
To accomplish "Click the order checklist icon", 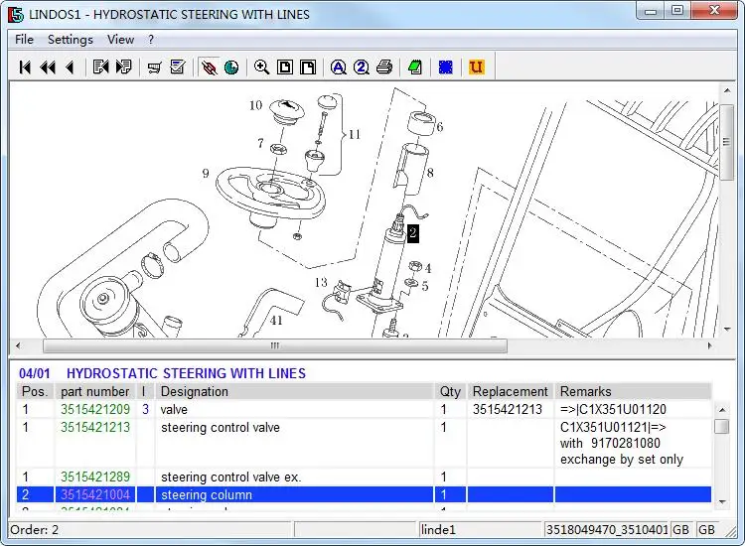I will (178, 67).
